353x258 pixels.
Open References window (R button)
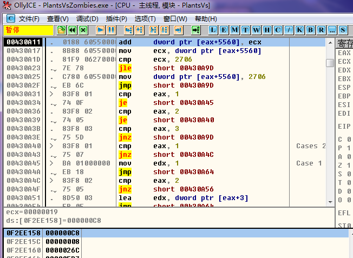click(x=321, y=30)
